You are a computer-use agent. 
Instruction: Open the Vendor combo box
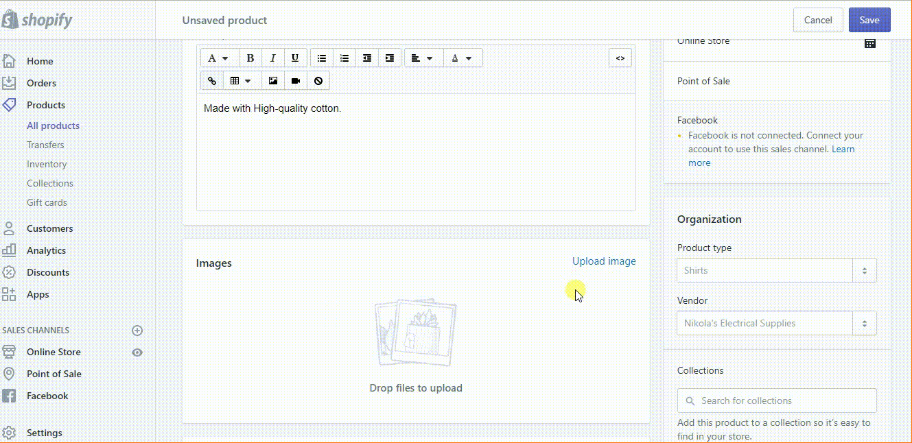tap(777, 323)
